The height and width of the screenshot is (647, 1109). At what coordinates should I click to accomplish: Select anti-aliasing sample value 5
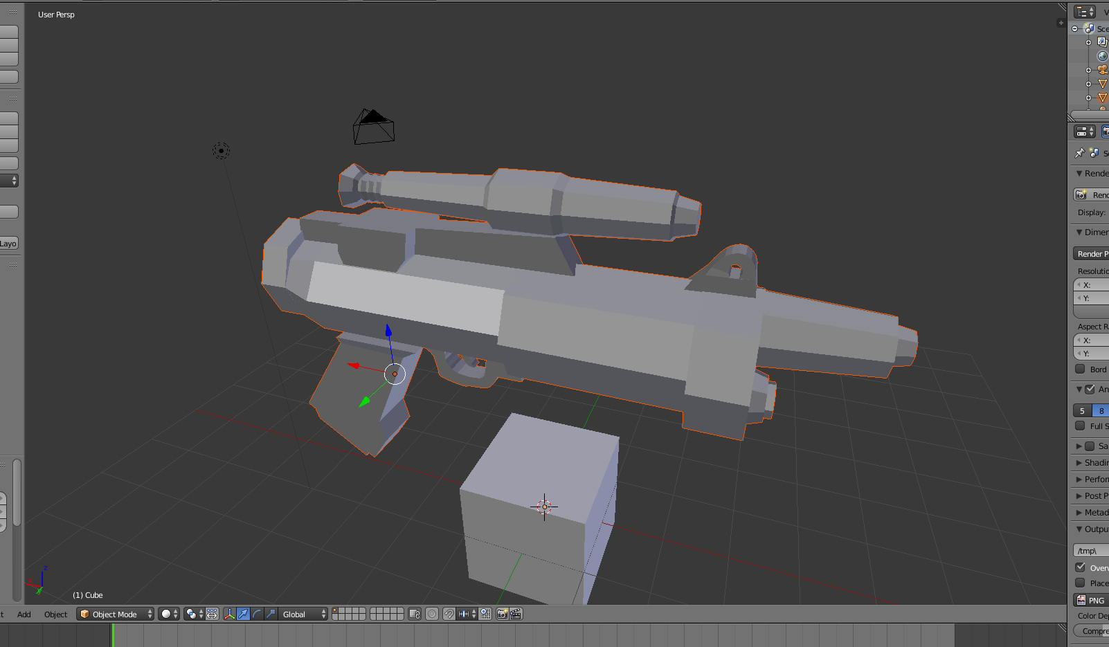[1083, 410]
